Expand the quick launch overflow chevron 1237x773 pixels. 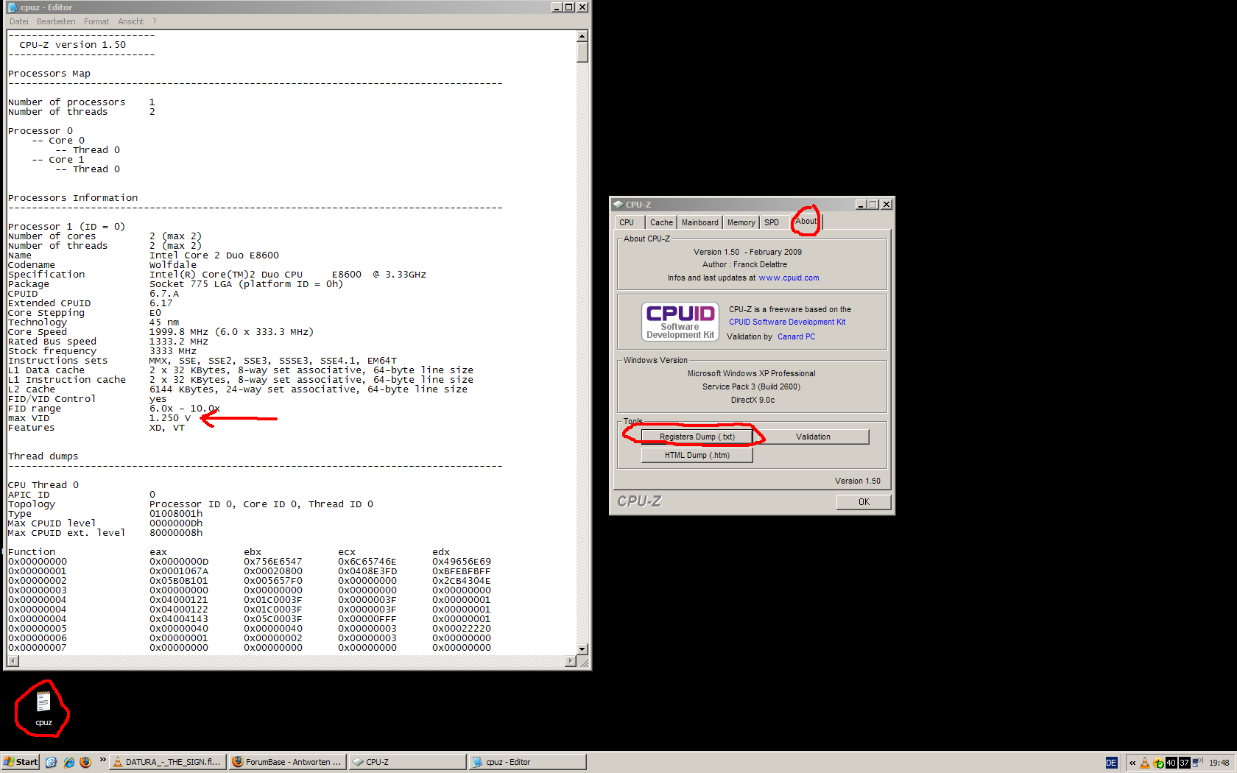click(x=102, y=760)
